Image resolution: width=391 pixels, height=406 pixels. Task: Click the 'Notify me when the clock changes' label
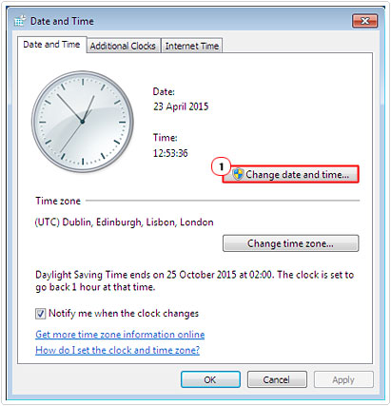(x=124, y=314)
